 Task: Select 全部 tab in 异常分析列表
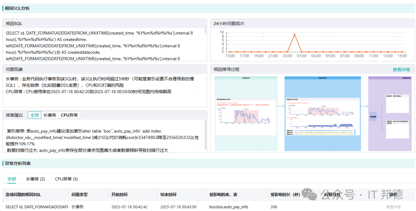click(12, 179)
